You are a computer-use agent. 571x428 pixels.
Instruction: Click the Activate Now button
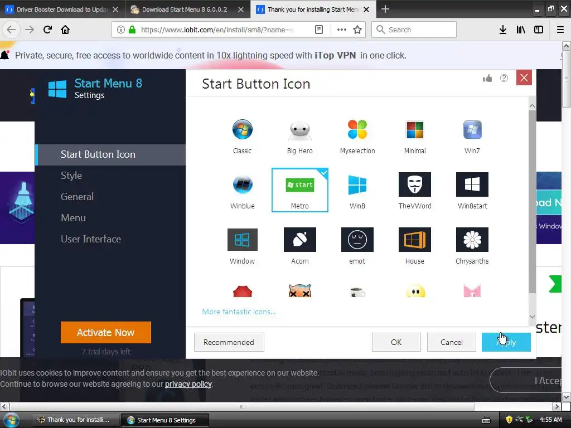105,332
